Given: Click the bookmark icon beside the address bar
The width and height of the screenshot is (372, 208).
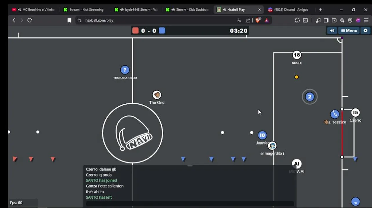Looking at the screenshot, I should pyautogui.click(x=69, y=20).
